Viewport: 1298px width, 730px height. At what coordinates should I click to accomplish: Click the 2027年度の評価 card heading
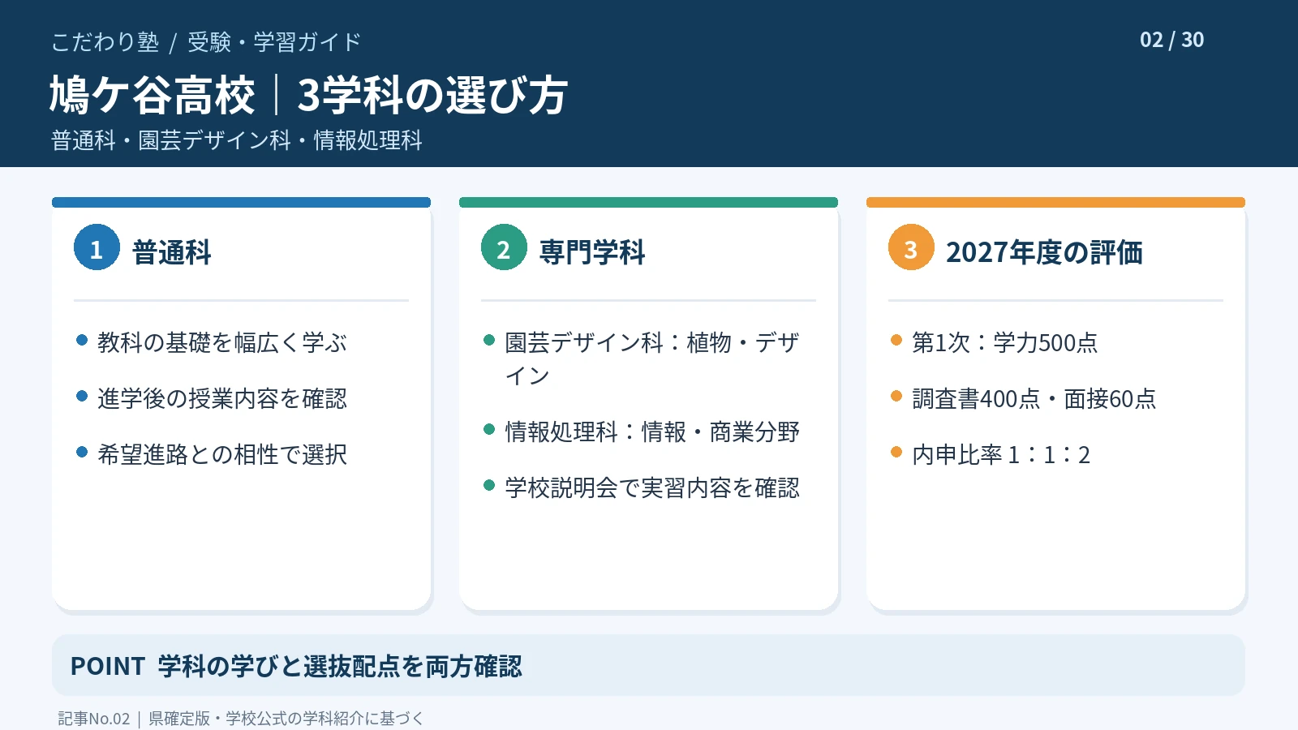(x=1044, y=252)
